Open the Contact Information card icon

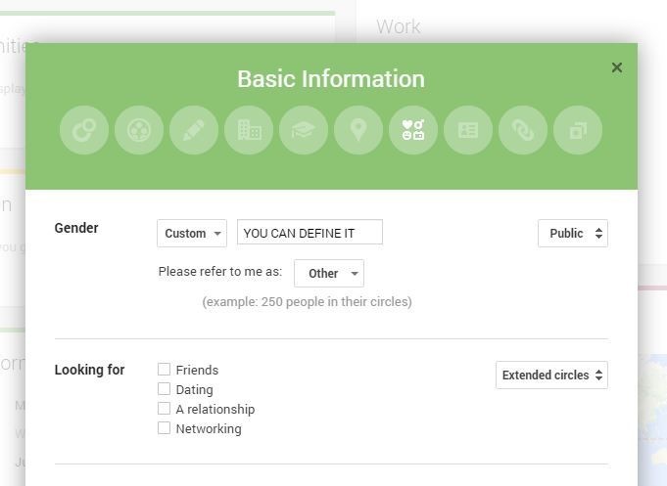click(468, 130)
